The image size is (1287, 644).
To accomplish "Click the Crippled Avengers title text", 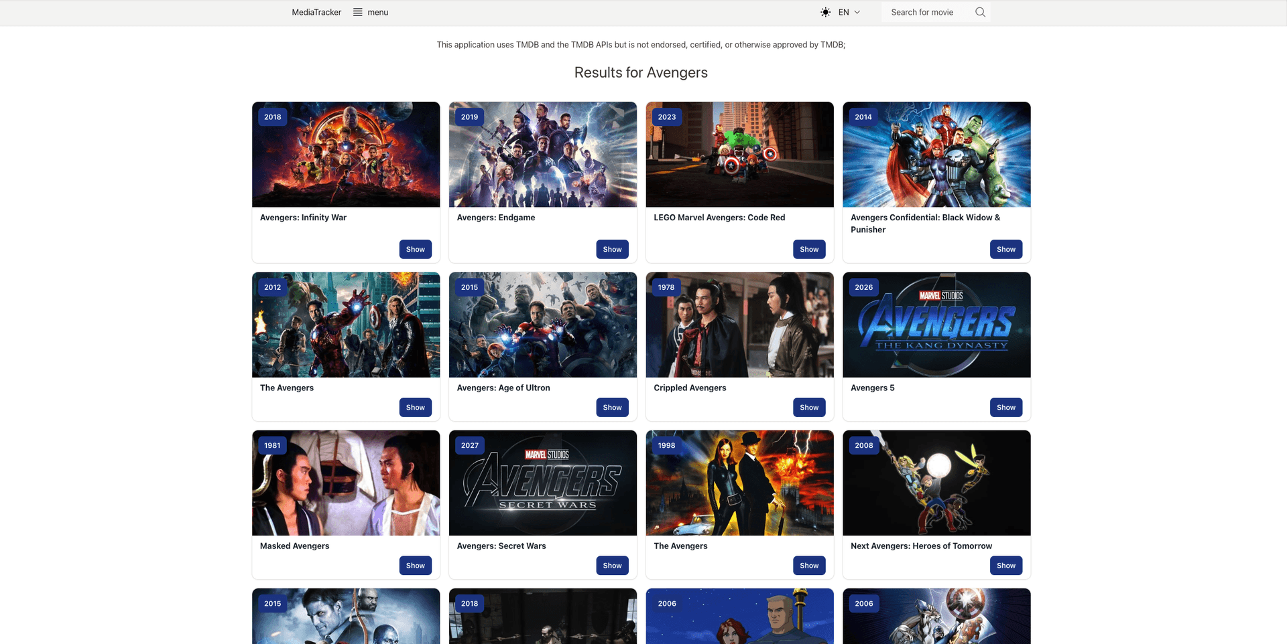I will coord(690,388).
